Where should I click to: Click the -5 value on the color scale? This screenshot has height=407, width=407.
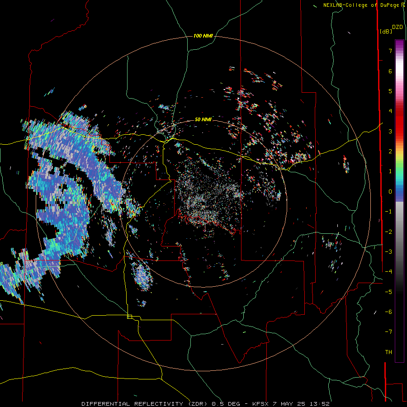click(x=388, y=292)
